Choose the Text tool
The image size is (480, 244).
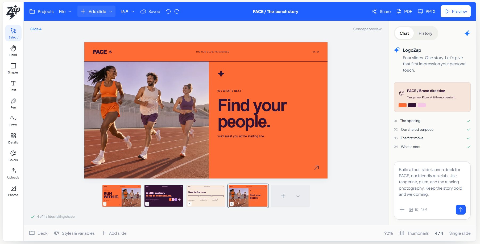click(x=13, y=86)
